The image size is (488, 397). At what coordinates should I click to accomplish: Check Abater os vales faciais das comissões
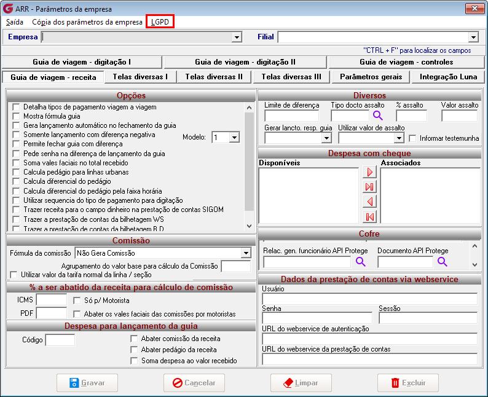(x=77, y=314)
